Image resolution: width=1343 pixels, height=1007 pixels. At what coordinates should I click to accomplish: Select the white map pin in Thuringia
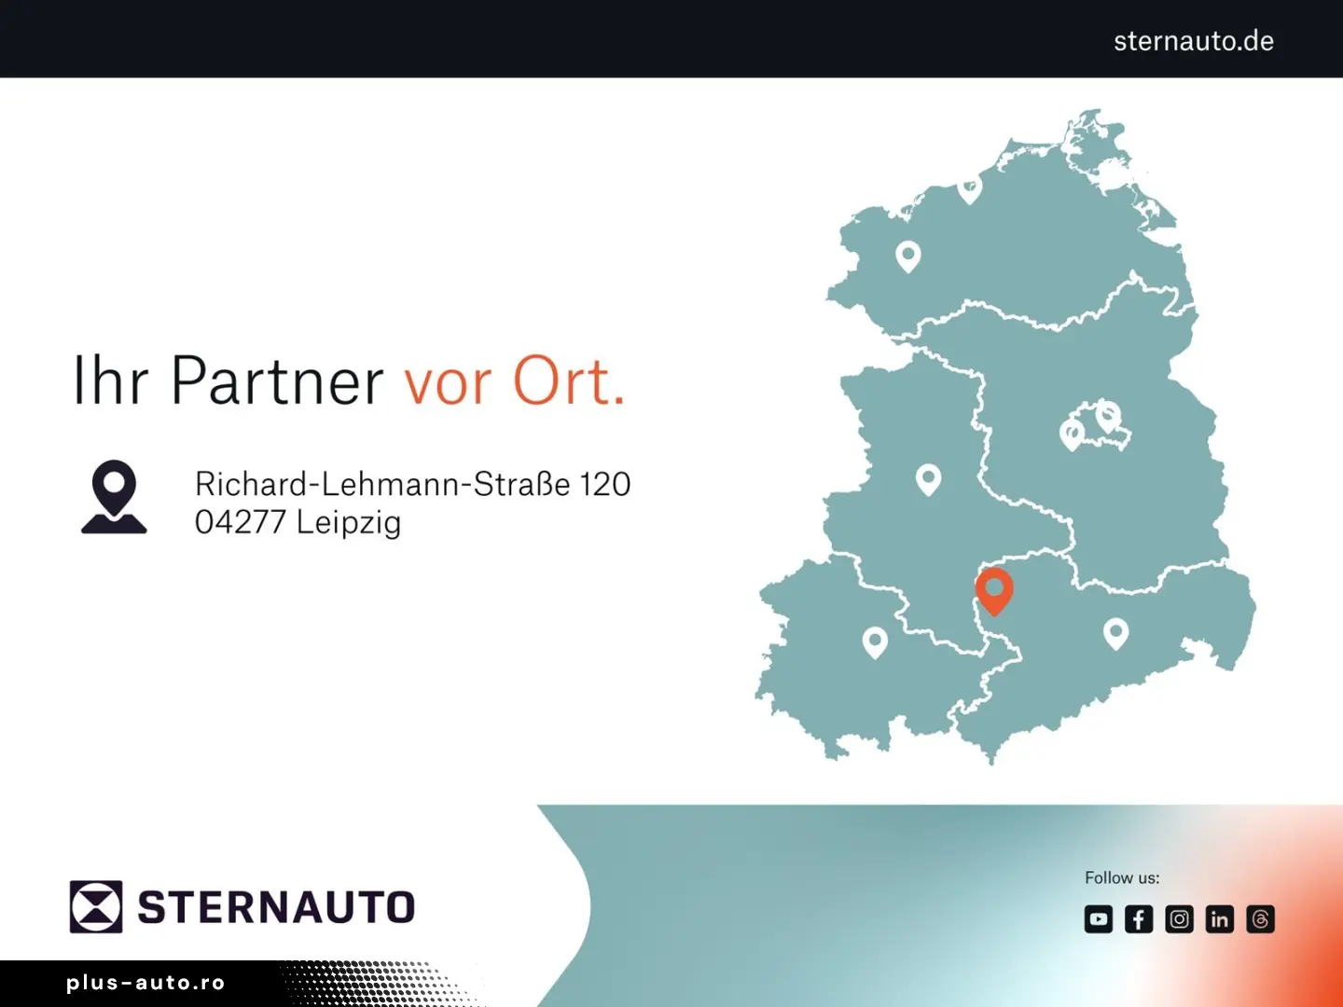(875, 641)
